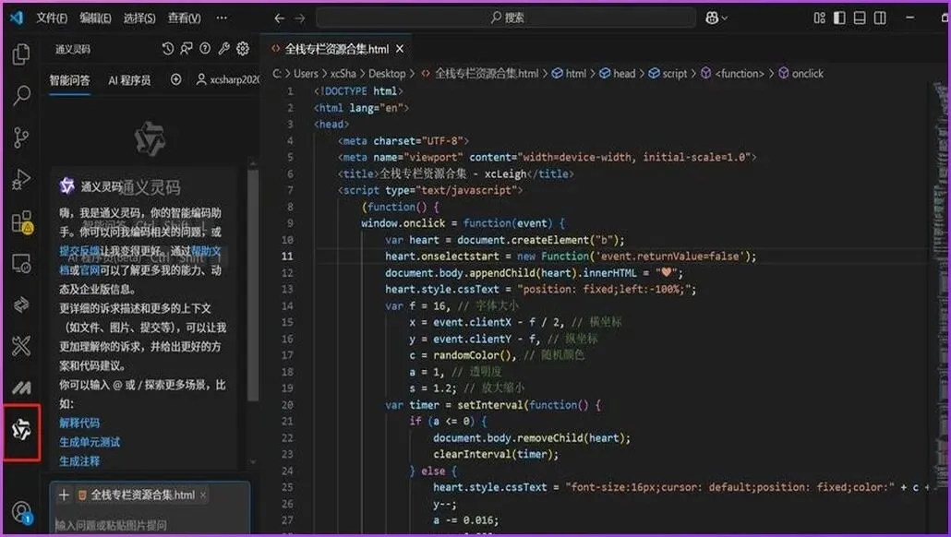
Task: Click the 解释代码 link
Action: 79,424
